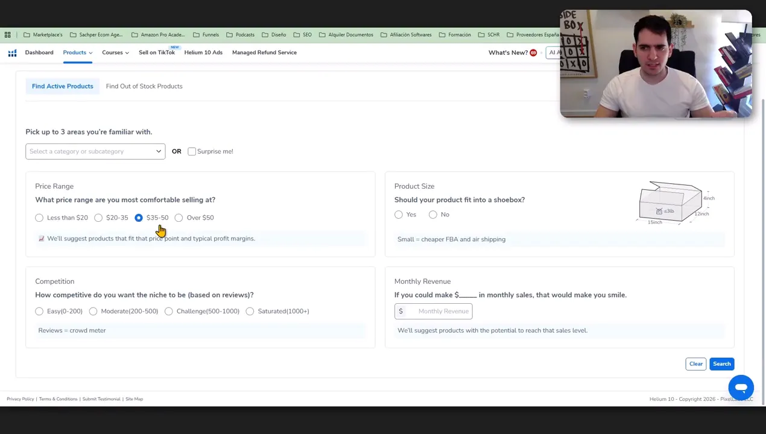
Task: Select the $20-35 price range
Action: point(98,218)
